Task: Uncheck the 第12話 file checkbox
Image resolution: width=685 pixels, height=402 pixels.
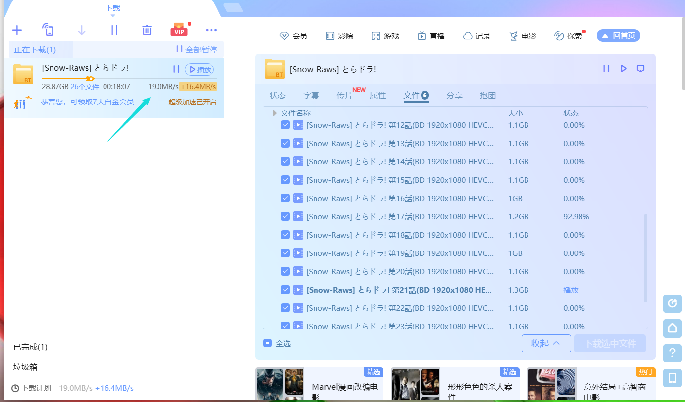Action: (x=285, y=125)
